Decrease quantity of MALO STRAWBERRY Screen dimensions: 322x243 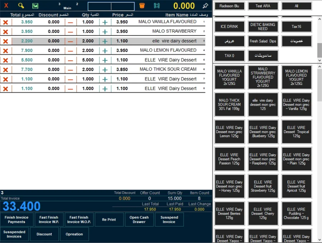pos(70,32)
